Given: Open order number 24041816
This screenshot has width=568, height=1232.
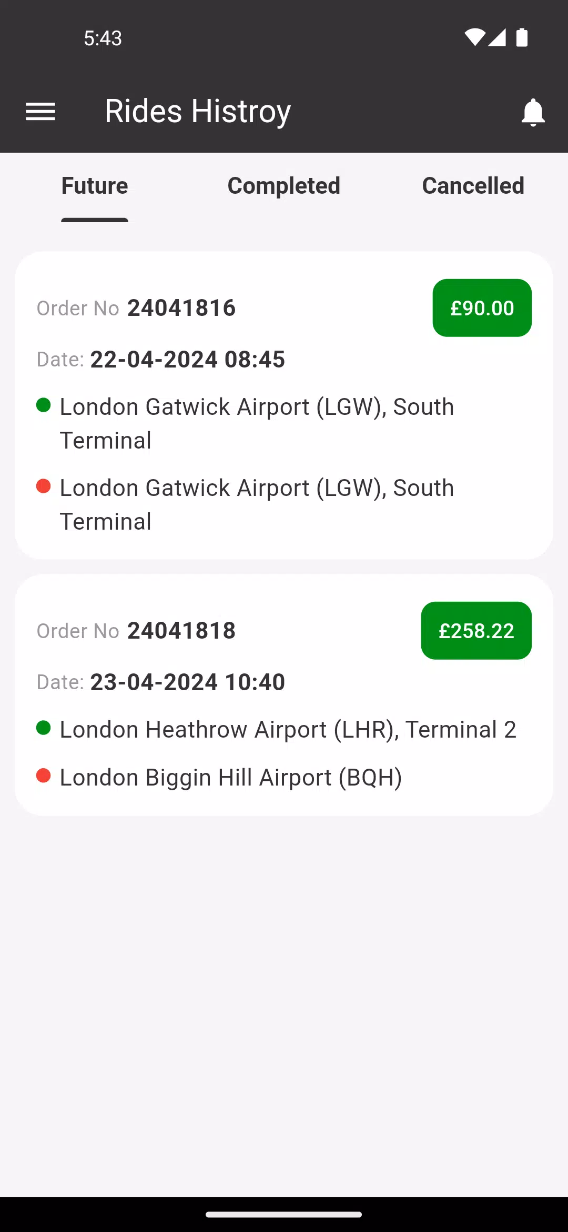Looking at the screenshot, I should pyautogui.click(x=181, y=308).
